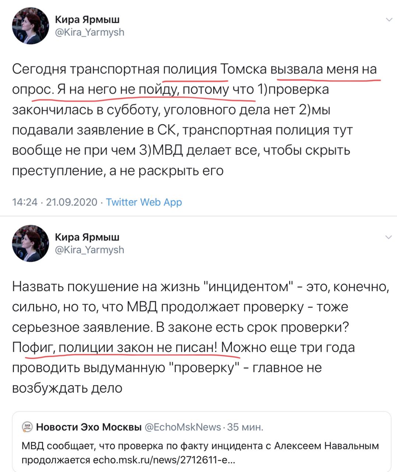The image size is (397, 472).
Task: Select the Кира Ярмыш name on the second tweet
Action: click(x=87, y=237)
